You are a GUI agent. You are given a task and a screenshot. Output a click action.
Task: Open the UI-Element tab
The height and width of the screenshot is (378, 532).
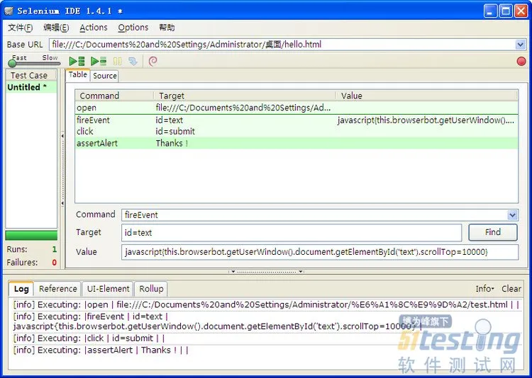click(x=109, y=289)
